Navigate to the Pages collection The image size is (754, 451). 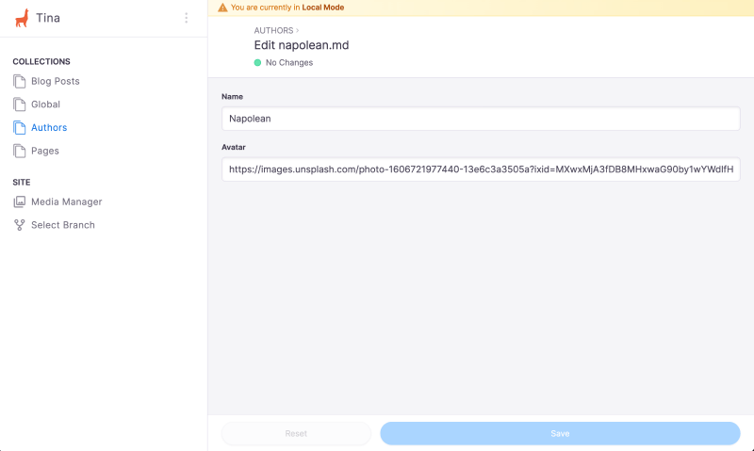(44, 151)
